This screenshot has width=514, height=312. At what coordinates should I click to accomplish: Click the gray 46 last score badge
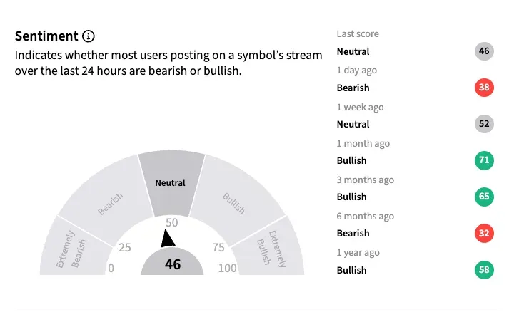click(484, 51)
